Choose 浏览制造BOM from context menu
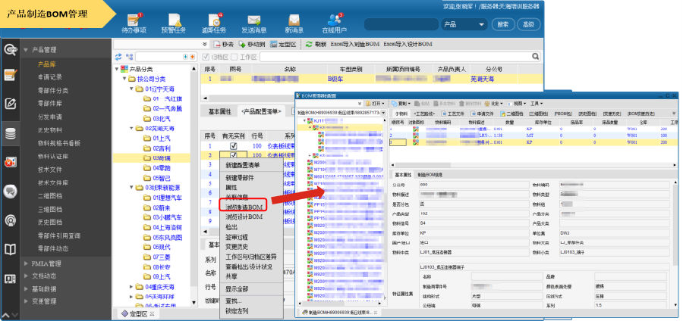 244,207
